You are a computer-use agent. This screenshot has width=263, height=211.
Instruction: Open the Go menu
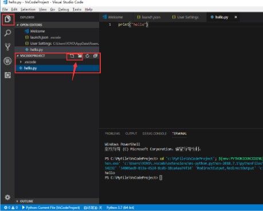click(53, 9)
